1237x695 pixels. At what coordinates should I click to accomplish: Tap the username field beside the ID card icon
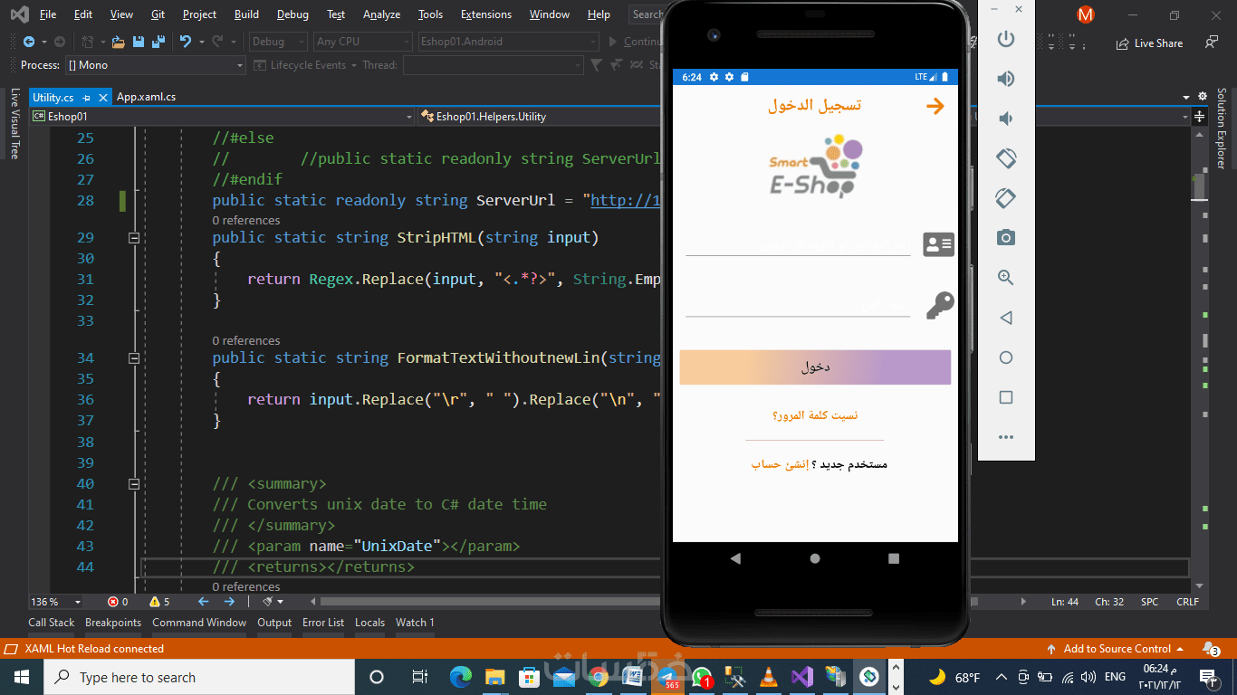tap(798, 245)
